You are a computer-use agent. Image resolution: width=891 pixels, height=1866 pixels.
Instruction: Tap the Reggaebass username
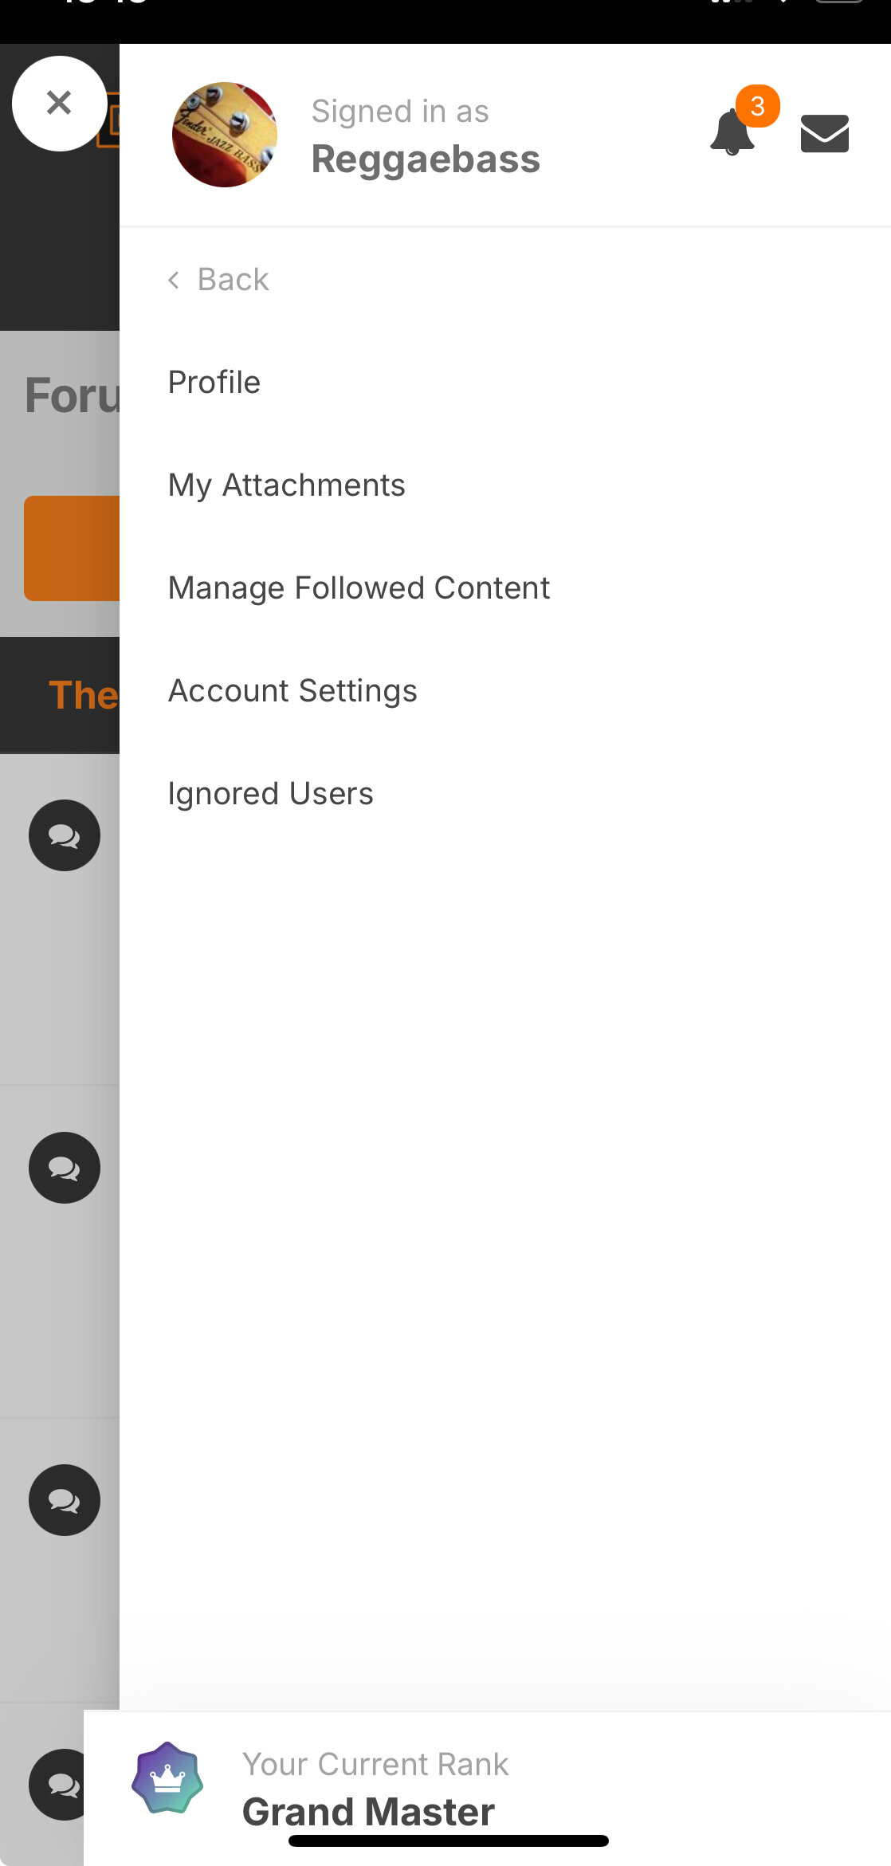point(426,159)
